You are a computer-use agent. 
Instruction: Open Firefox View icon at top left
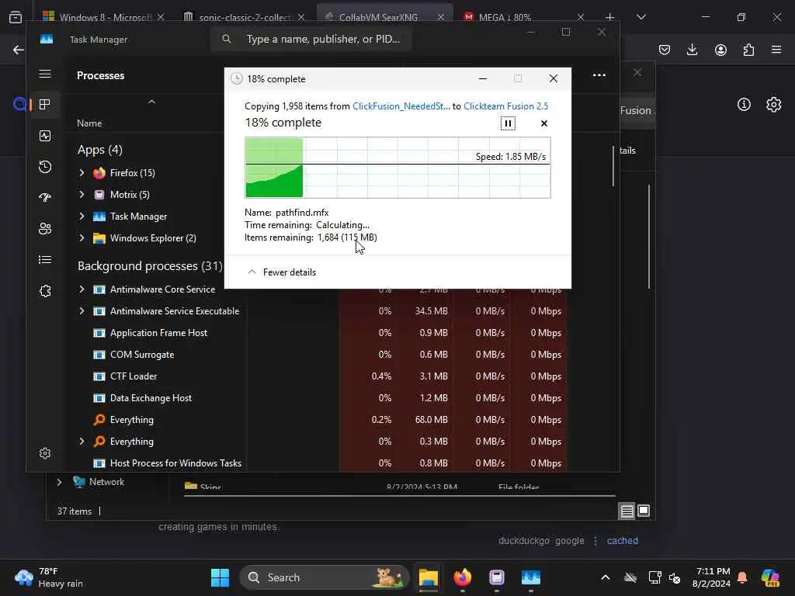[16, 17]
